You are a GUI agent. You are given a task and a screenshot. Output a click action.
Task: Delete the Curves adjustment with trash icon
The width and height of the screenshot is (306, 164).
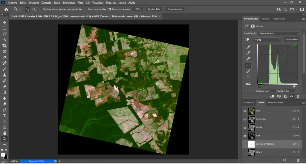[298, 96]
